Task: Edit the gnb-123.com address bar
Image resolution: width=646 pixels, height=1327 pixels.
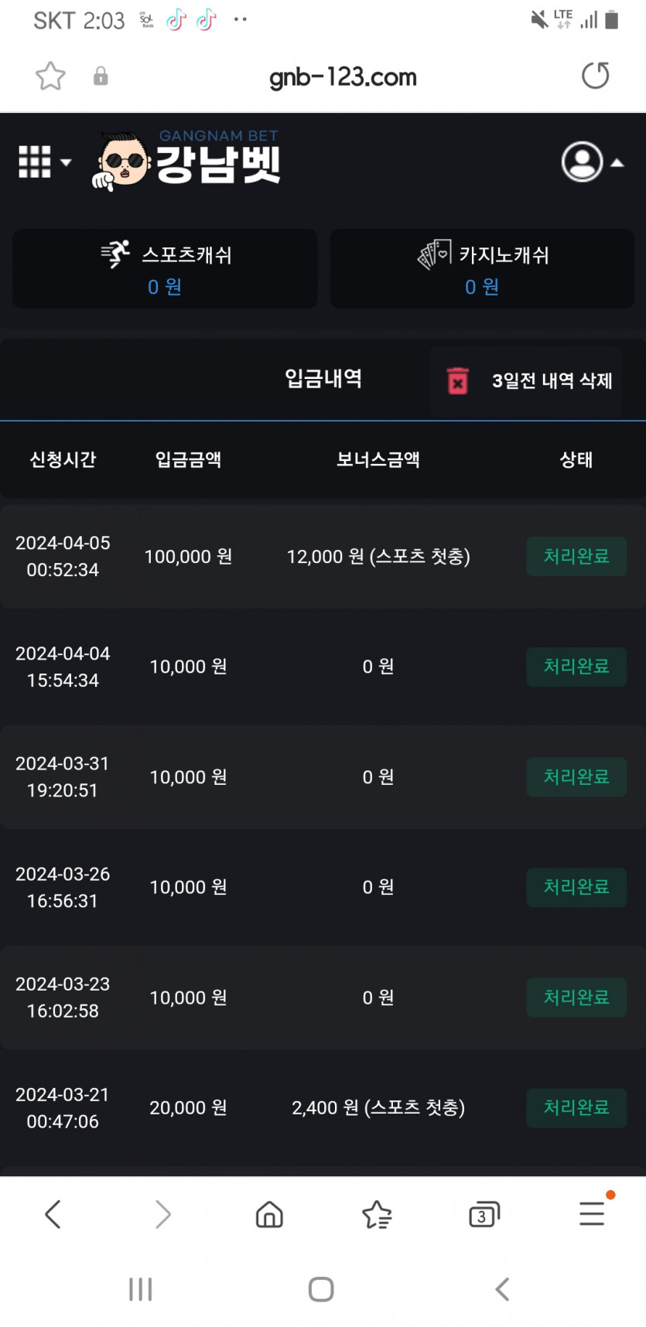Action: [343, 77]
